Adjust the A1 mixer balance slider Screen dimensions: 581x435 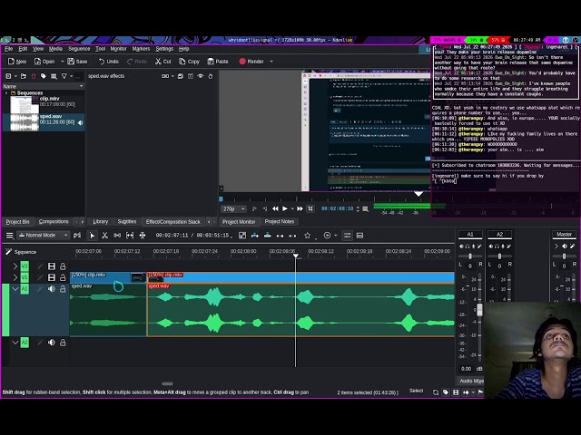click(470, 256)
